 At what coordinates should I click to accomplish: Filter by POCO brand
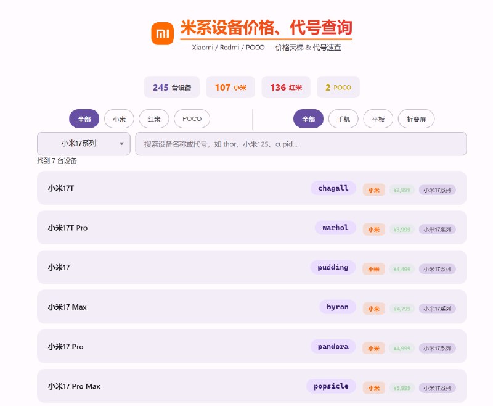click(192, 118)
